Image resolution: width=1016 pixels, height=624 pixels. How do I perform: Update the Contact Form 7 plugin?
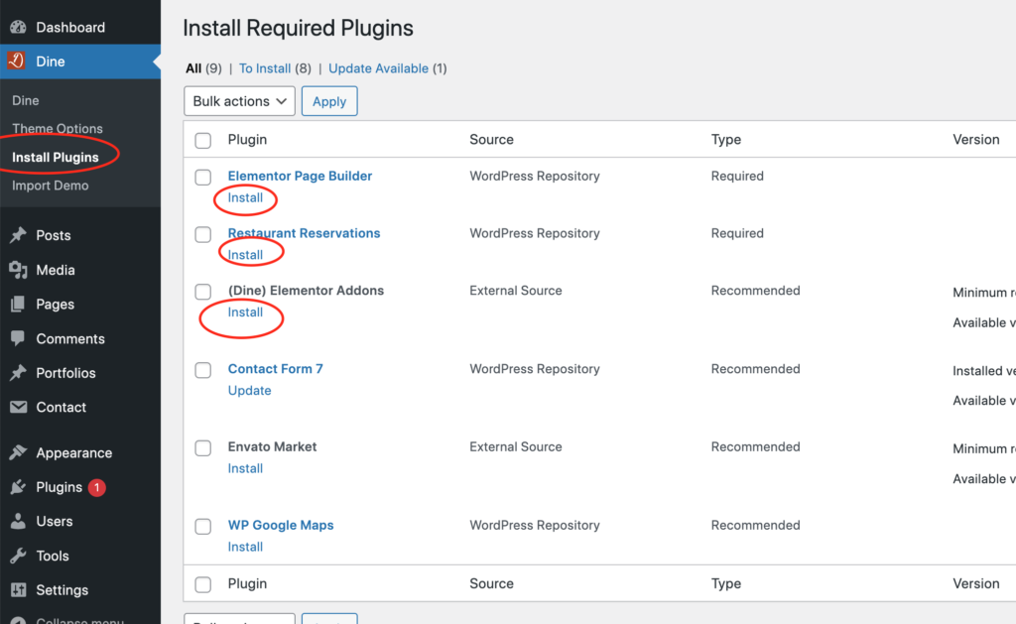249,390
